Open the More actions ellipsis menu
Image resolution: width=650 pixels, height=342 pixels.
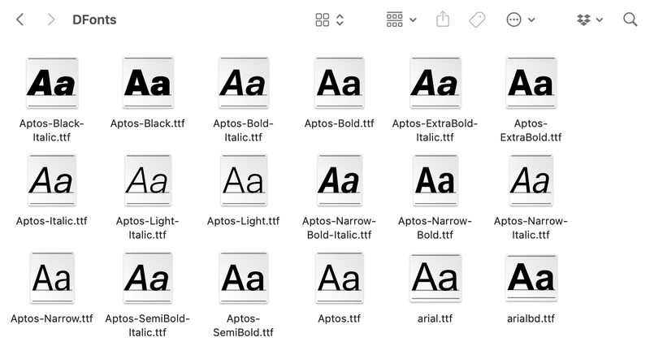point(520,19)
